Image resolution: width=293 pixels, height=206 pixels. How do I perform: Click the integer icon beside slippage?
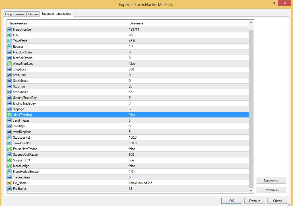(10, 109)
